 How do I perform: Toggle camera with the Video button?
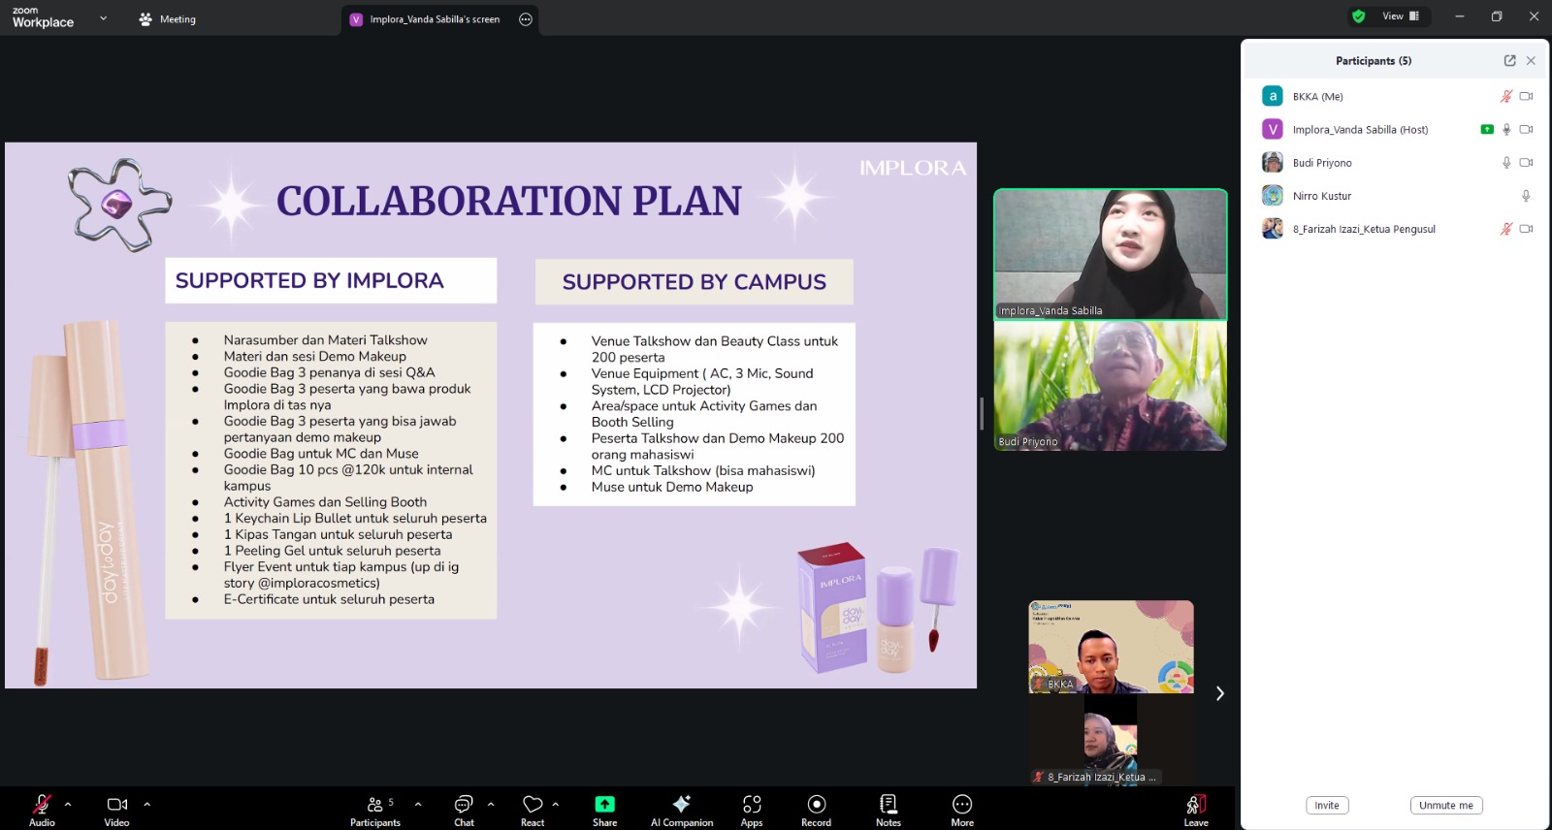pos(116,810)
